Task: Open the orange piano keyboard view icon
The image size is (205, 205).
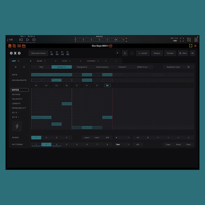Action: (10, 46)
